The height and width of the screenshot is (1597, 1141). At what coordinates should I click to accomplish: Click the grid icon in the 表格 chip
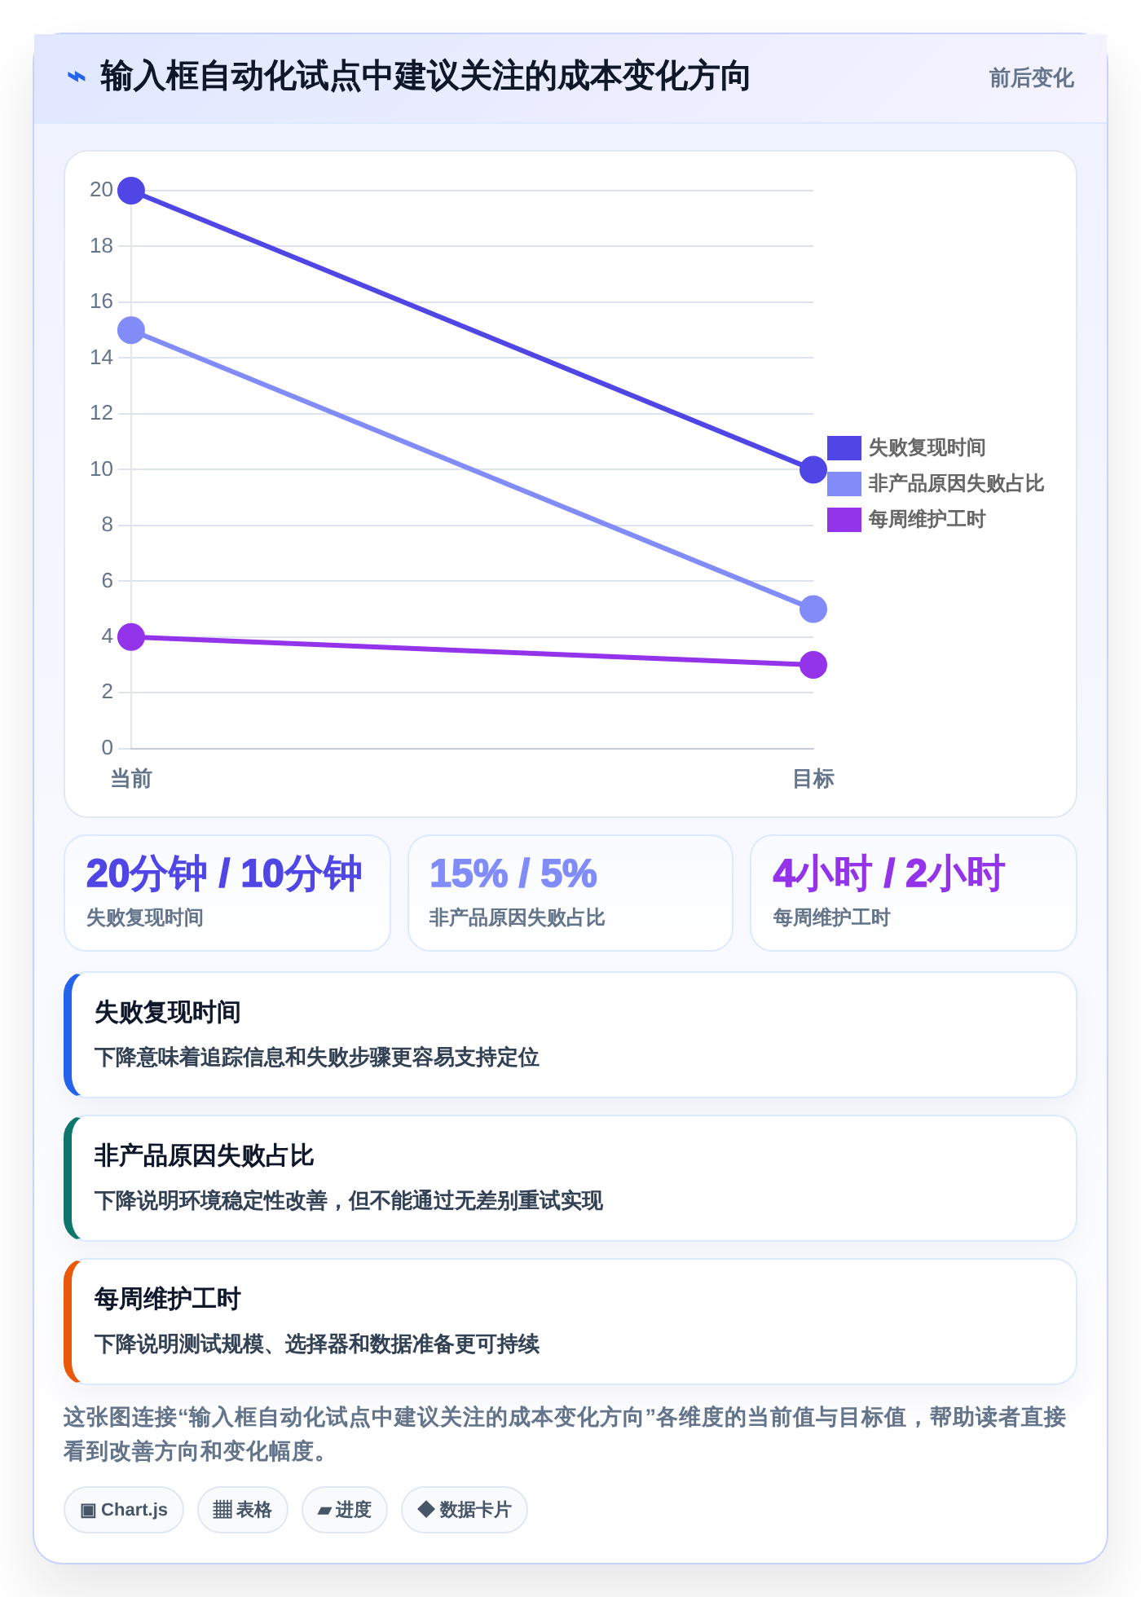(222, 1510)
